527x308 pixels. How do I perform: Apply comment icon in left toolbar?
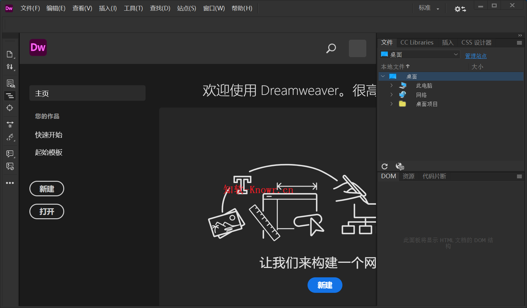tap(10, 154)
